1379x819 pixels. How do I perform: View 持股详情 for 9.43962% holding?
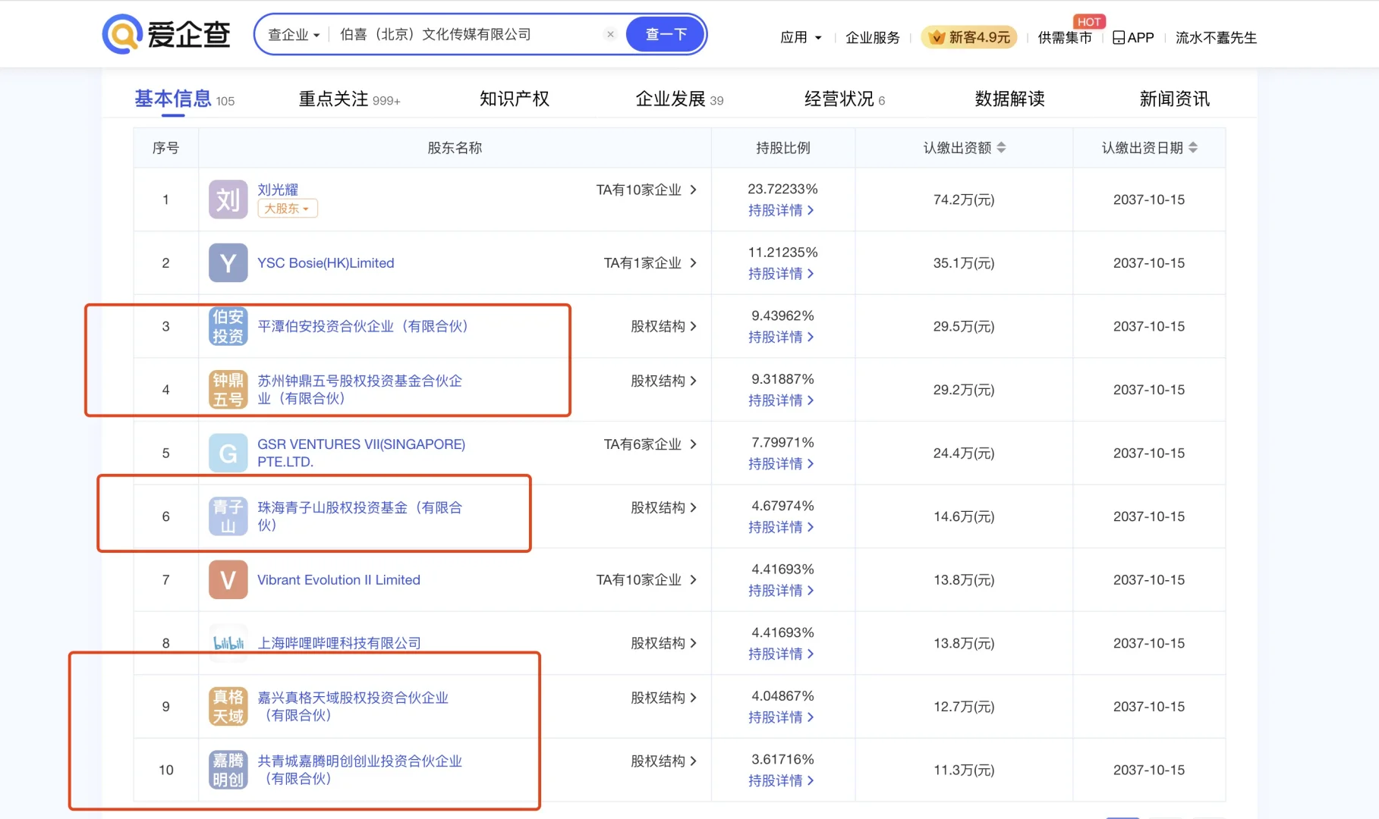click(x=781, y=337)
